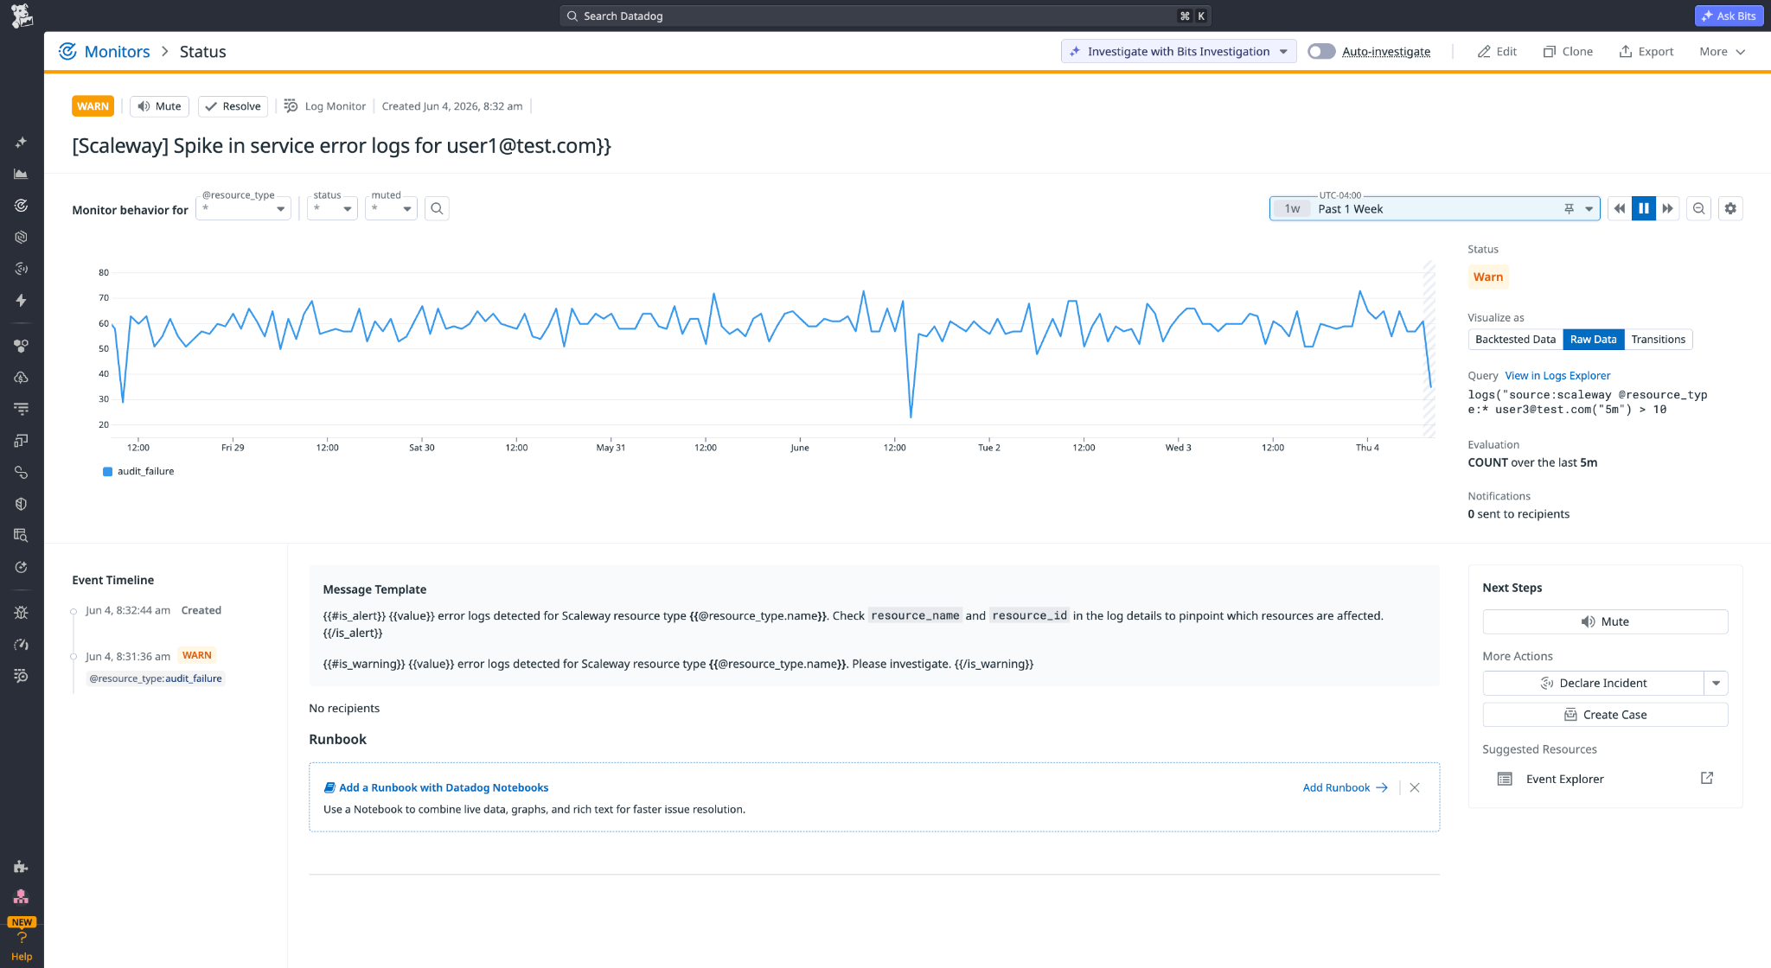Open the shield Security sidebar icon
The height and width of the screenshot is (968, 1771).
(x=22, y=504)
